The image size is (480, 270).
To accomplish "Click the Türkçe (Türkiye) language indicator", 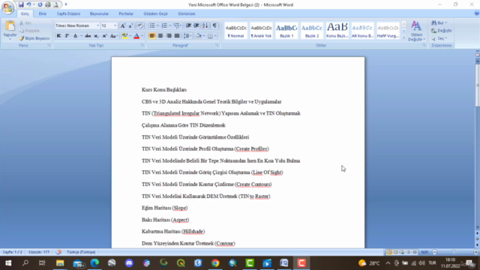I will (x=81, y=252).
